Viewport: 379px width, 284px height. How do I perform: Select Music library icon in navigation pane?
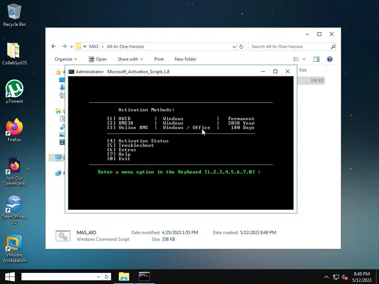[62, 126]
